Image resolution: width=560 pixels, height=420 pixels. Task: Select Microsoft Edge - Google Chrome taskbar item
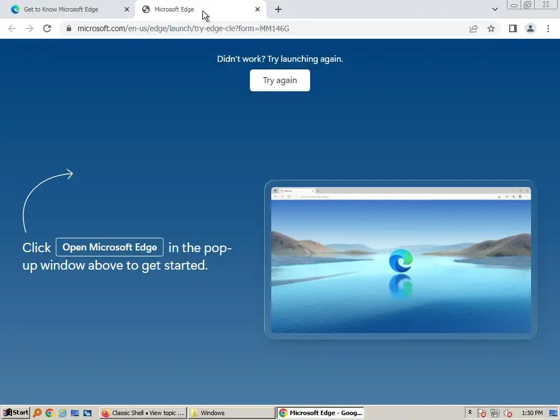tap(320, 413)
